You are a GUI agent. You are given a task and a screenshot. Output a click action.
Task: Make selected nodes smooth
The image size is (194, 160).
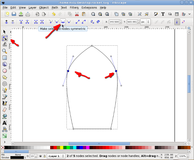(57, 22)
